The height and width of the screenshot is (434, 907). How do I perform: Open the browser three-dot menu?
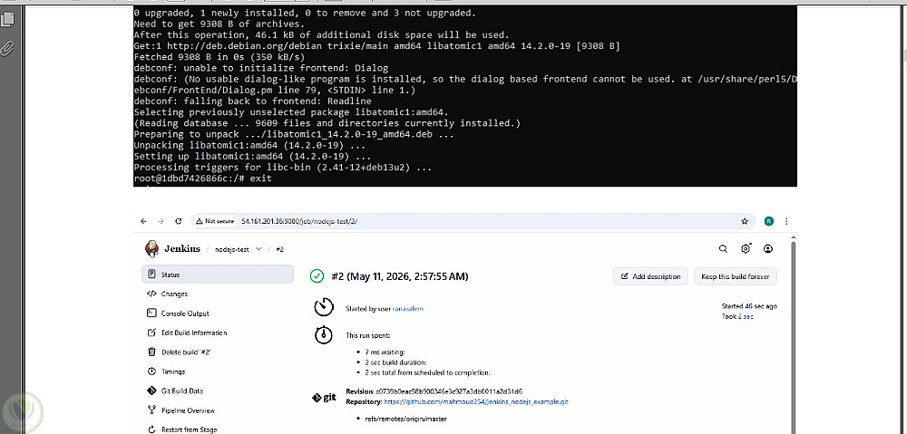[x=786, y=221]
